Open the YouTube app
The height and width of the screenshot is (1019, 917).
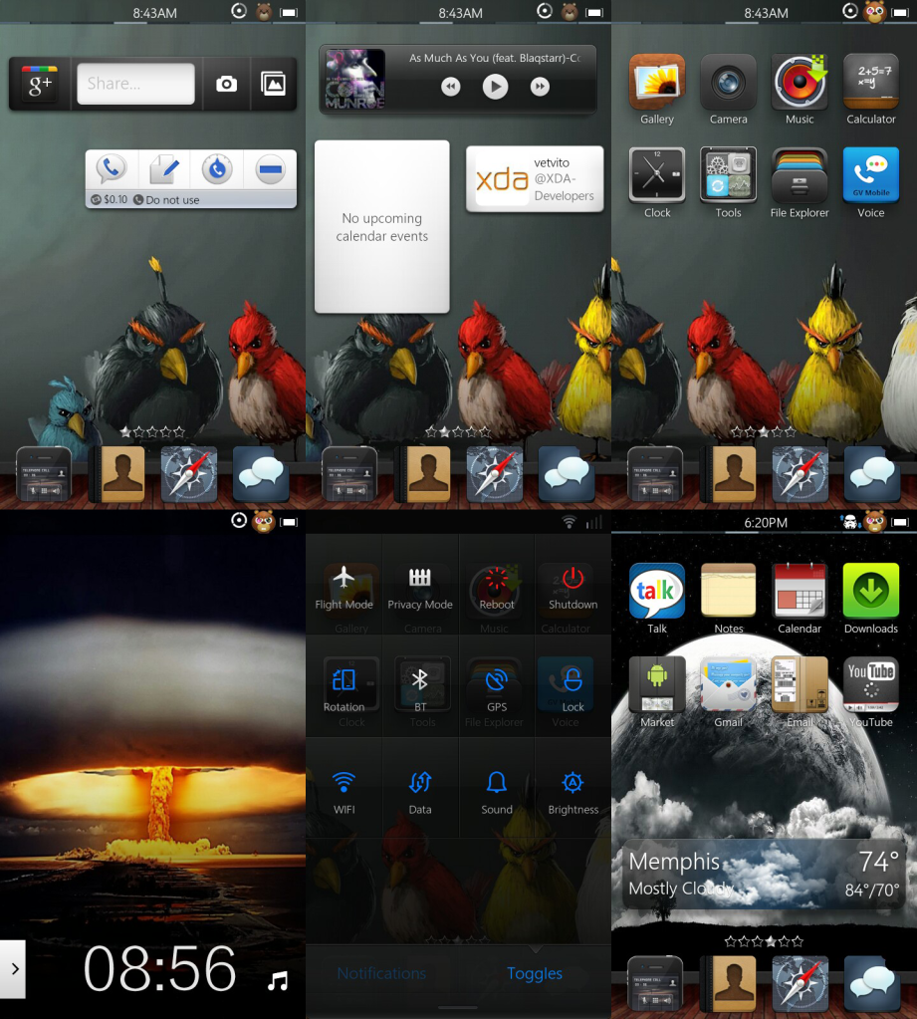tap(870, 685)
